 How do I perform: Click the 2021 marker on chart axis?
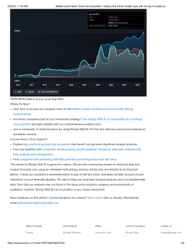pos(84,85)
